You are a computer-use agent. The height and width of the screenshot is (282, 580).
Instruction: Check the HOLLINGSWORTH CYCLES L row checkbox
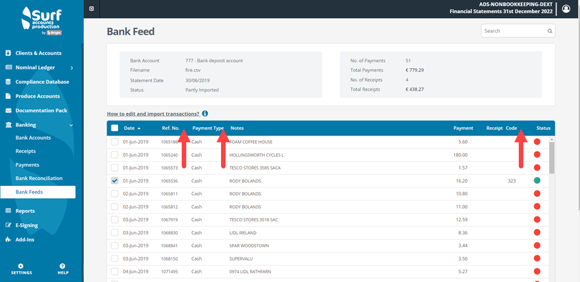(x=115, y=154)
